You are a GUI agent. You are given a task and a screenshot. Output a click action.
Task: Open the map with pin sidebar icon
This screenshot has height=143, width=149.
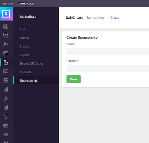(6, 80)
